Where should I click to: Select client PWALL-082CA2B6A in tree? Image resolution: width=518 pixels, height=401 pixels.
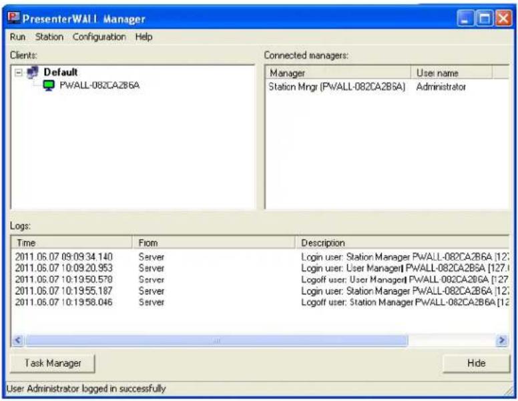(99, 85)
